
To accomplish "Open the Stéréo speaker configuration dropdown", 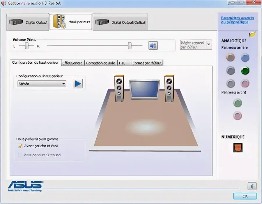I will point(42,84).
